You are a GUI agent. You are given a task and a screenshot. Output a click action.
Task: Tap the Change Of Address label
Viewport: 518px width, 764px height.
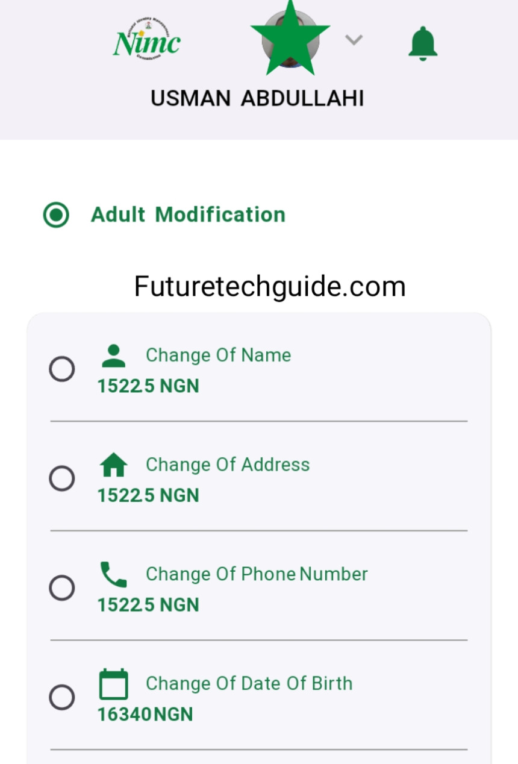[x=228, y=465]
